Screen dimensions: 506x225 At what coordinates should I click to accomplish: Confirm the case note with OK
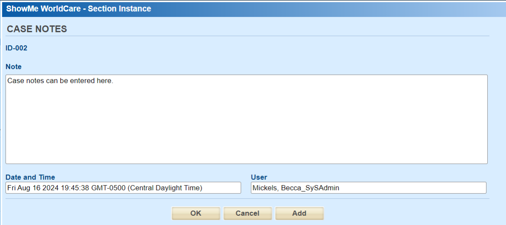click(x=196, y=213)
